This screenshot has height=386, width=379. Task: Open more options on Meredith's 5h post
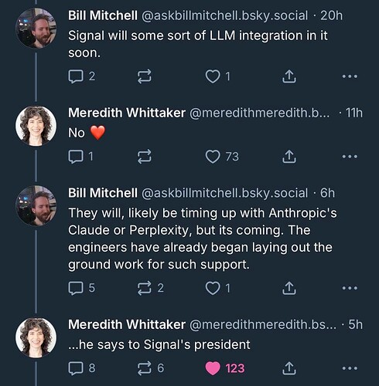click(x=350, y=368)
